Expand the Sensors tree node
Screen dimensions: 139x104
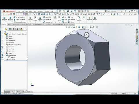5,38
